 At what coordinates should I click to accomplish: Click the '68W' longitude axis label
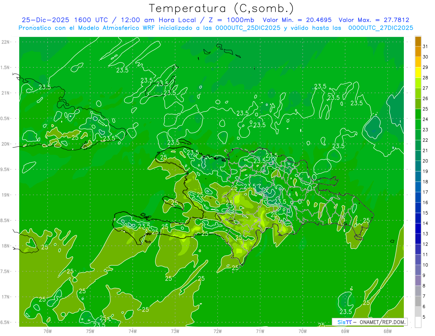point(388,331)
